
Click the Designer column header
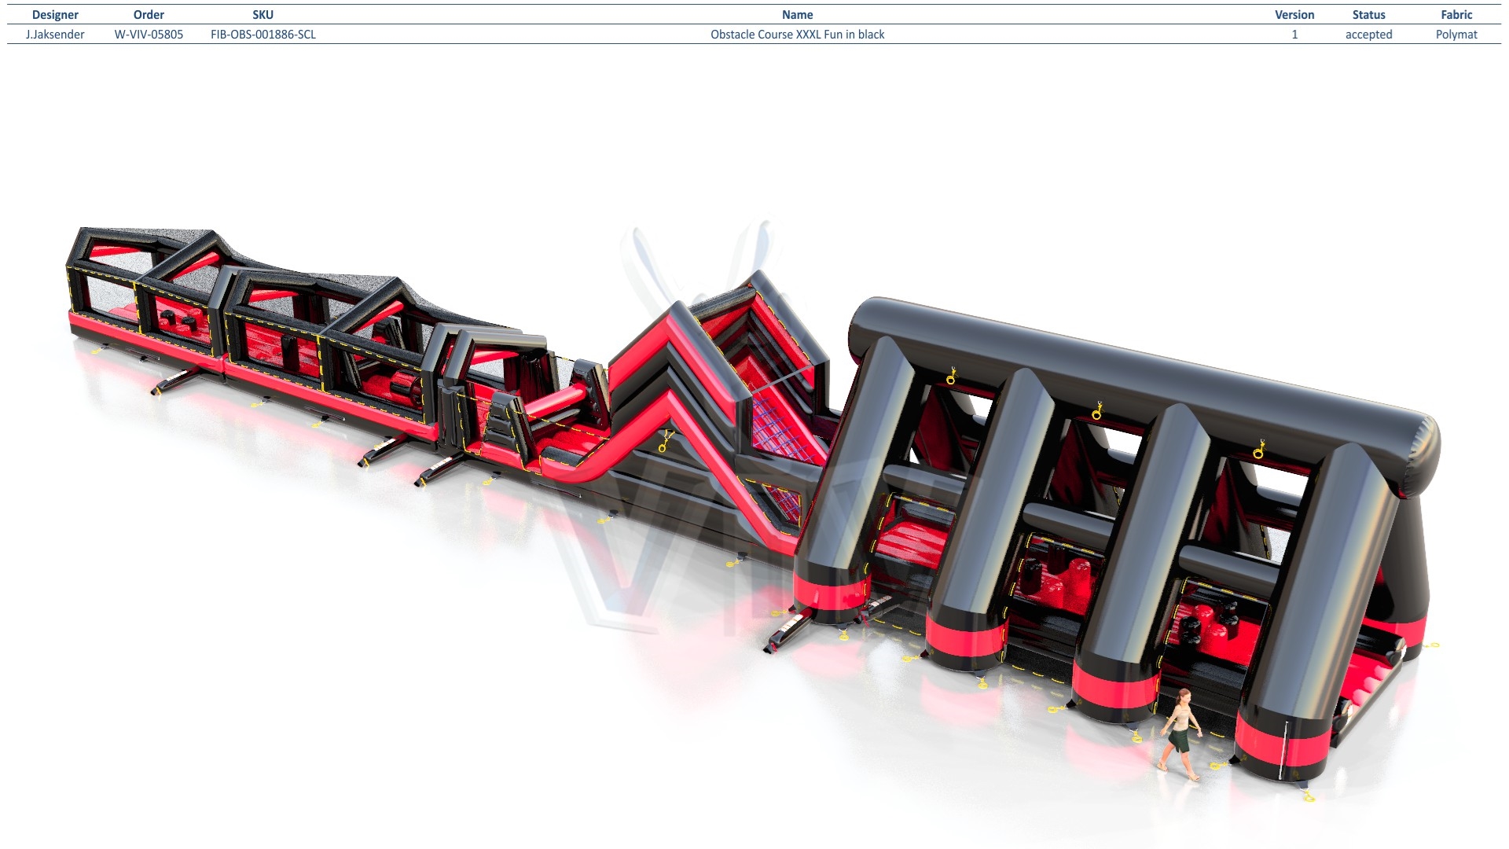pyautogui.click(x=55, y=15)
